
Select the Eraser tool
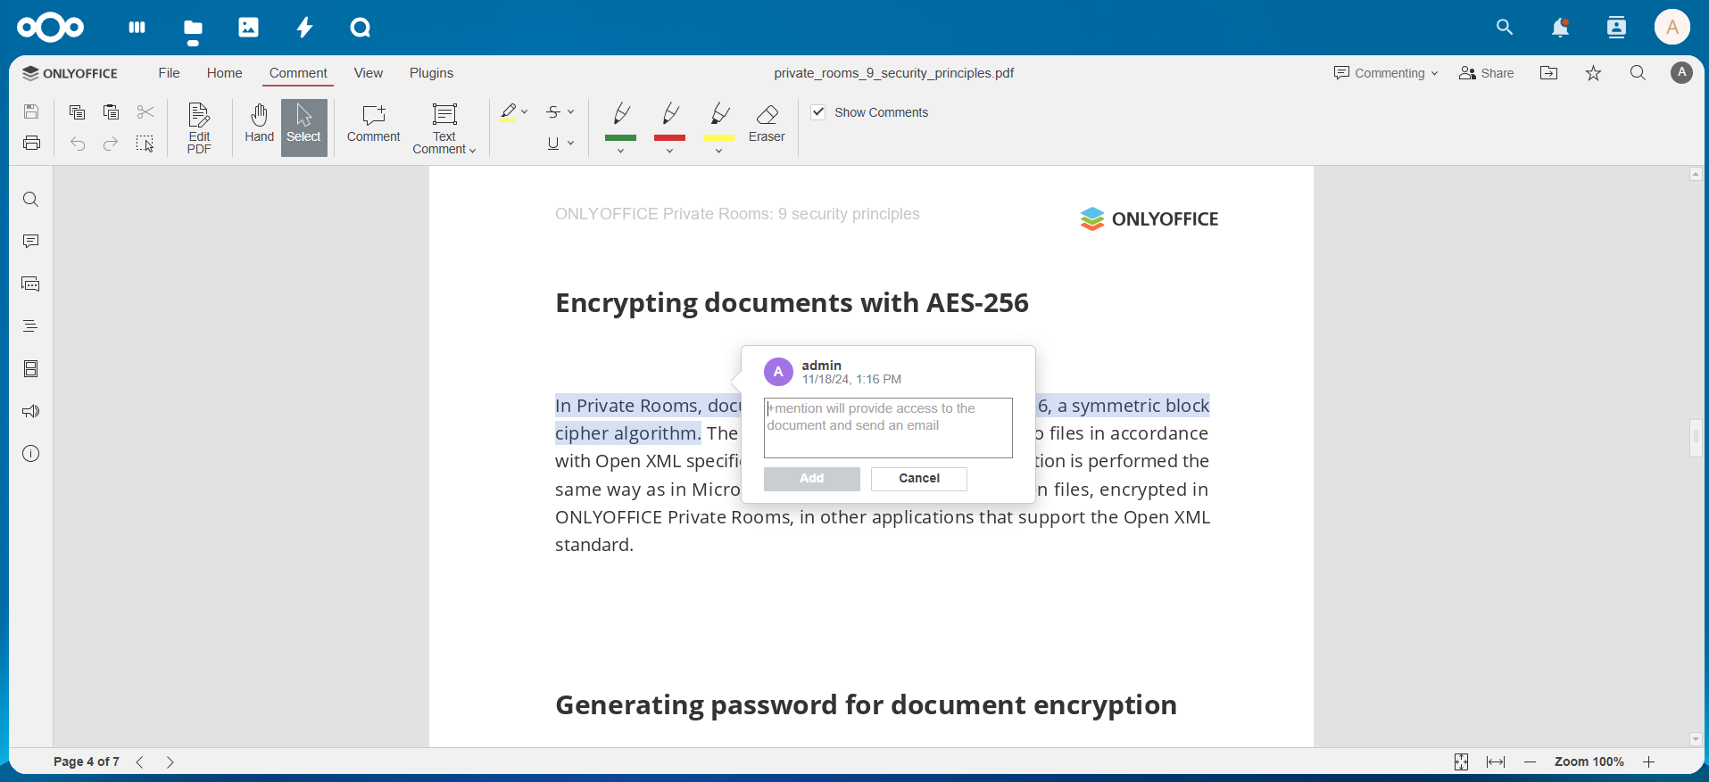767,124
